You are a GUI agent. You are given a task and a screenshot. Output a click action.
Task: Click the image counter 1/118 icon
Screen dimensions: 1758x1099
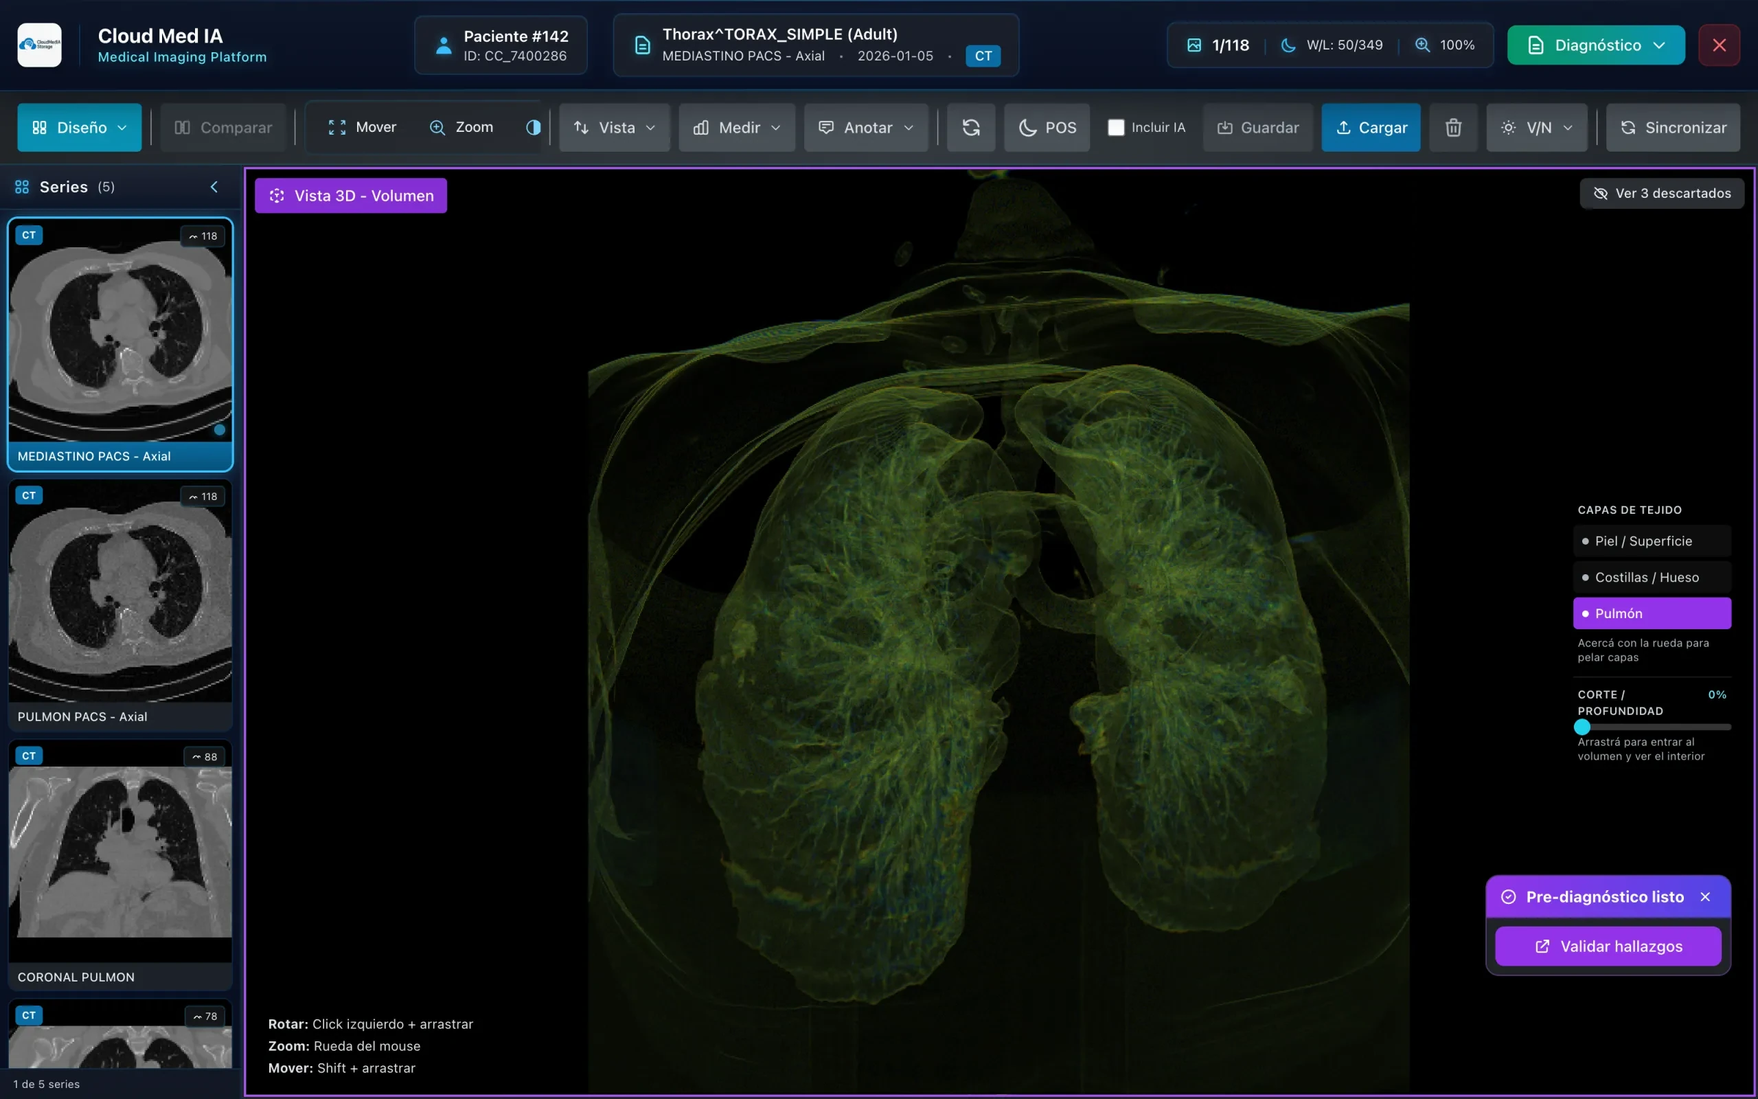[1194, 45]
